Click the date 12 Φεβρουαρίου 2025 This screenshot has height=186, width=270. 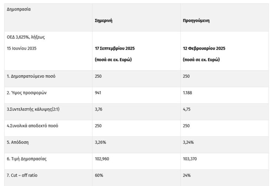coord(204,49)
